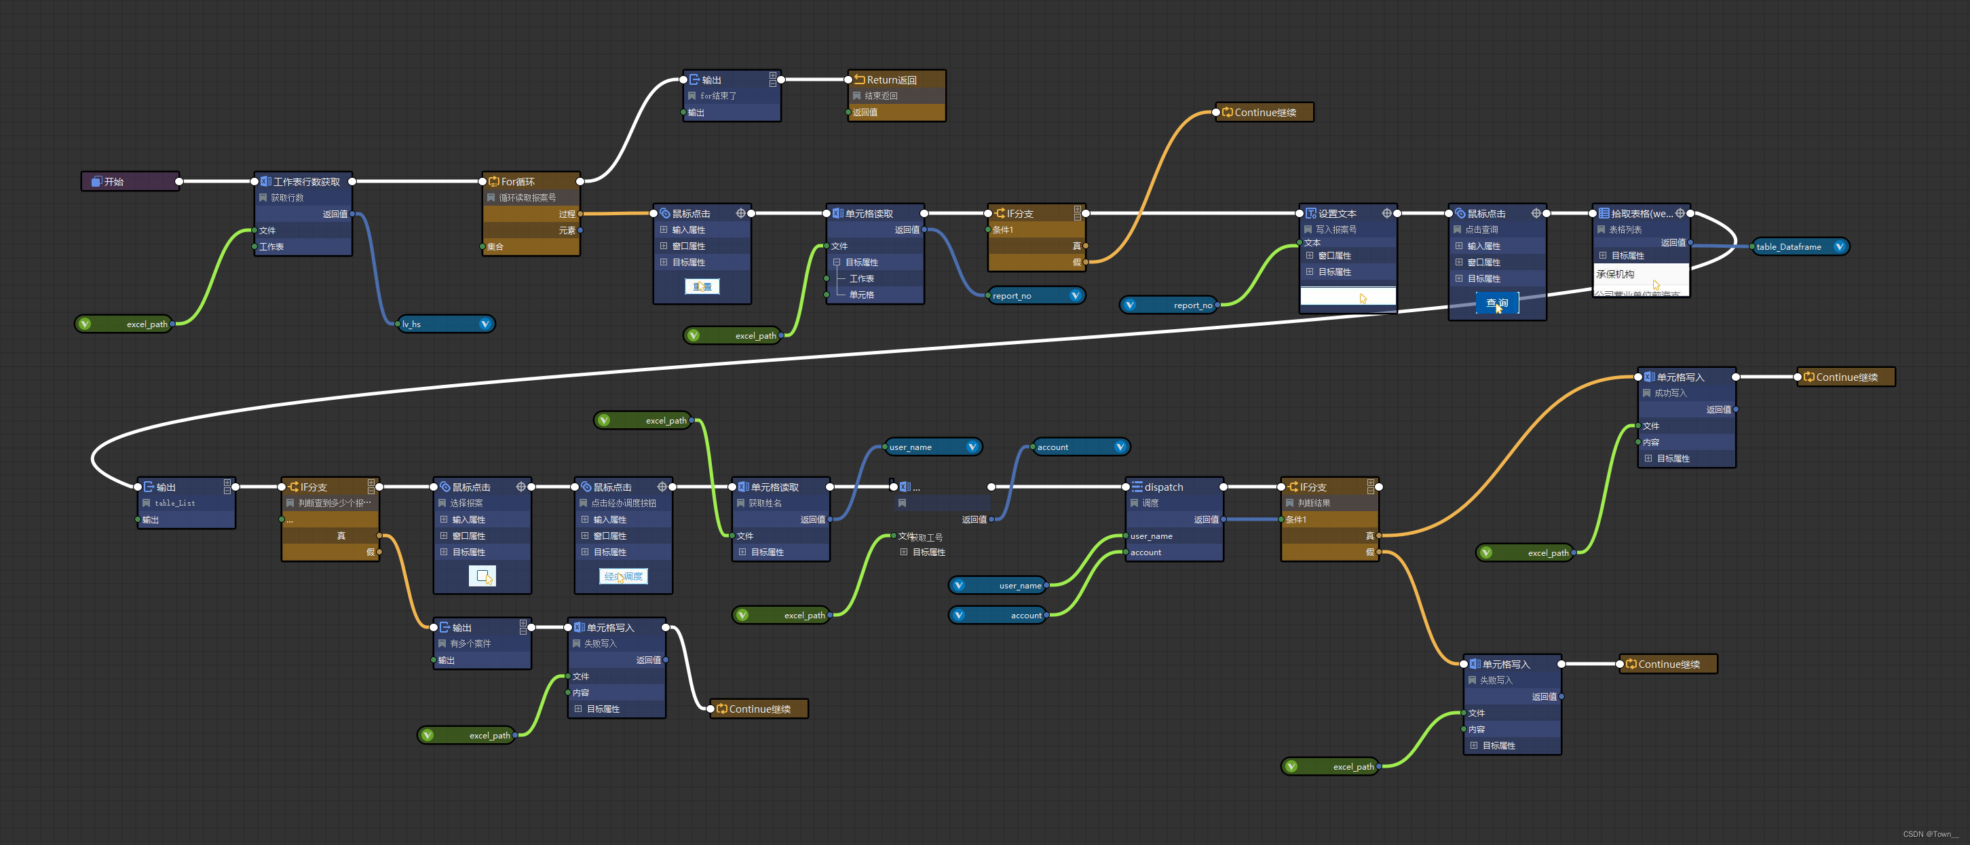The width and height of the screenshot is (1970, 845).
Task: Click the 工作表行数获取 Excel icon
Action: pos(265,181)
